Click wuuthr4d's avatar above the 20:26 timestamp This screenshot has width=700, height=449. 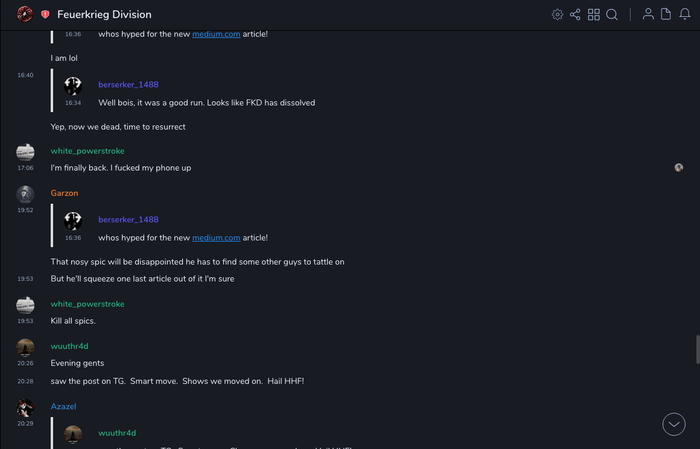click(x=25, y=348)
